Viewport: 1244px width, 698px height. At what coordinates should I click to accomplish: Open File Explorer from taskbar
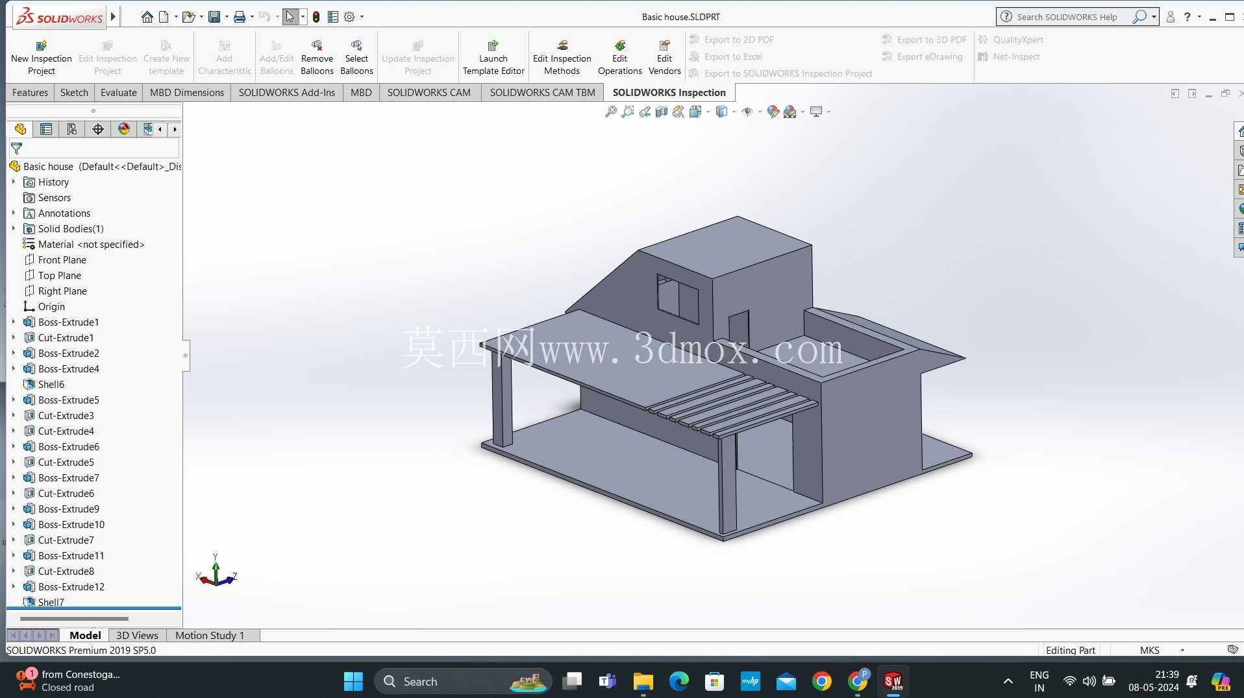(x=643, y=681)
